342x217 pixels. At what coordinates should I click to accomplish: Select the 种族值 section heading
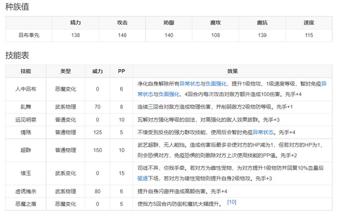(x=17, y=7)
